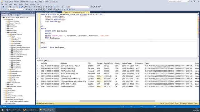Image resolution: width=200 pixels, height=112 pixels.
Task: Open the find combo box dropdown in toolbar
Action: click(89, 7)
